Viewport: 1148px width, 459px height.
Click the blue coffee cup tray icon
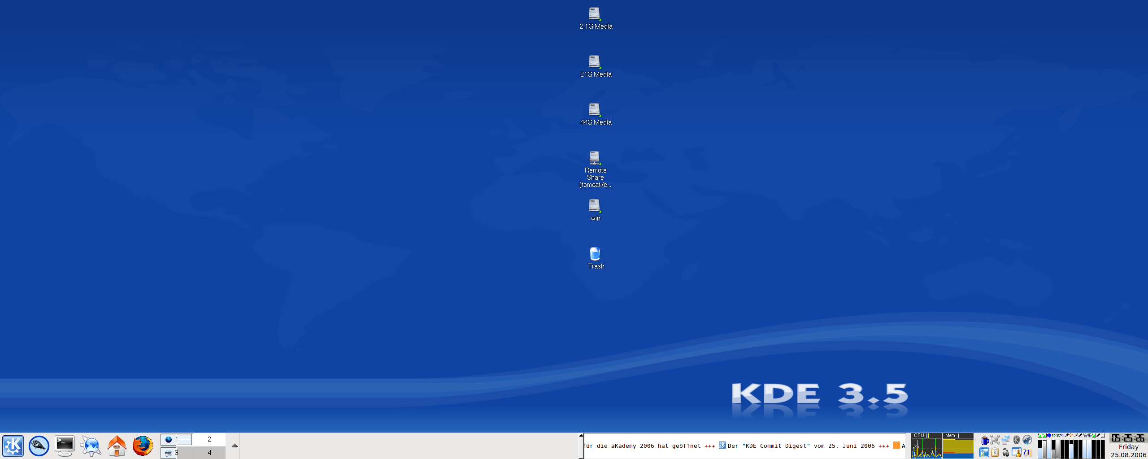(985, 440)
